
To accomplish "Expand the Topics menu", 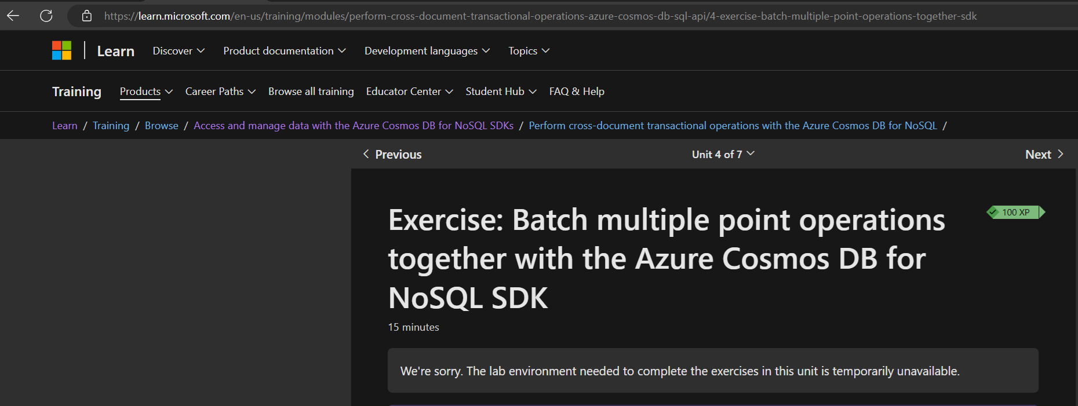I will tap(529, 51).
